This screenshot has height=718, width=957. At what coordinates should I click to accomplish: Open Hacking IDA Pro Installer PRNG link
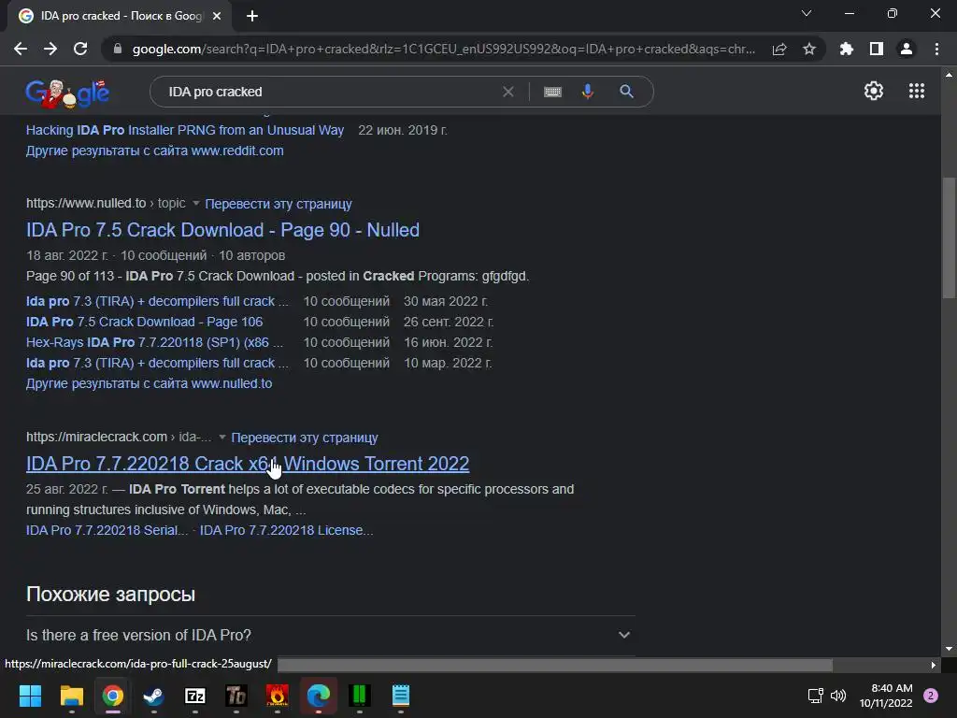185,130
